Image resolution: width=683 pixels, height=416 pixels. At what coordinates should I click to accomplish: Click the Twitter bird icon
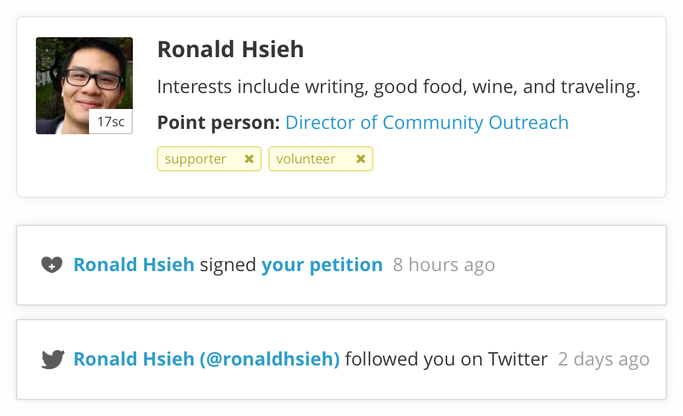click(52, 360)
